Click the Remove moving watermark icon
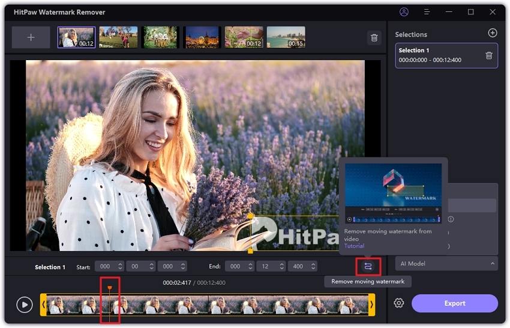 click(368, 266)
